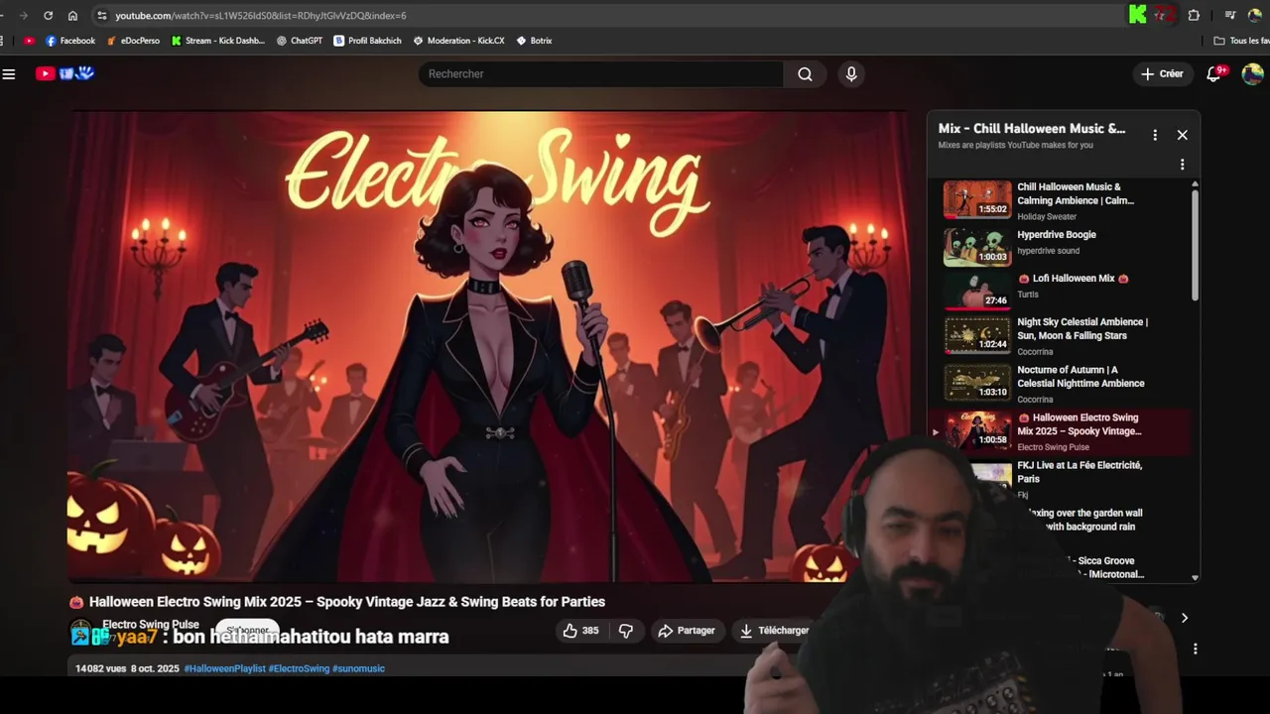Viewport: 1270px width, 714px height.
Task: Open the Tous les favoris folder
Action: click(1241, 41)
